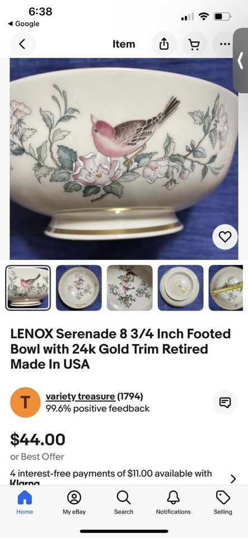The width and height of the screenshot is (248, 538).
Task: Open the three-dot more options menu
Action: coord(224,44)
